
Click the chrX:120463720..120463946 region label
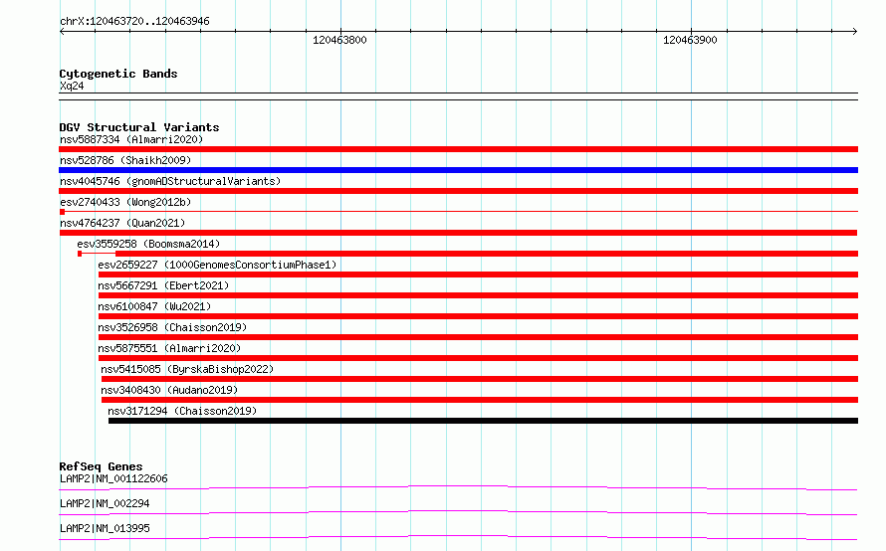point(134,22)
